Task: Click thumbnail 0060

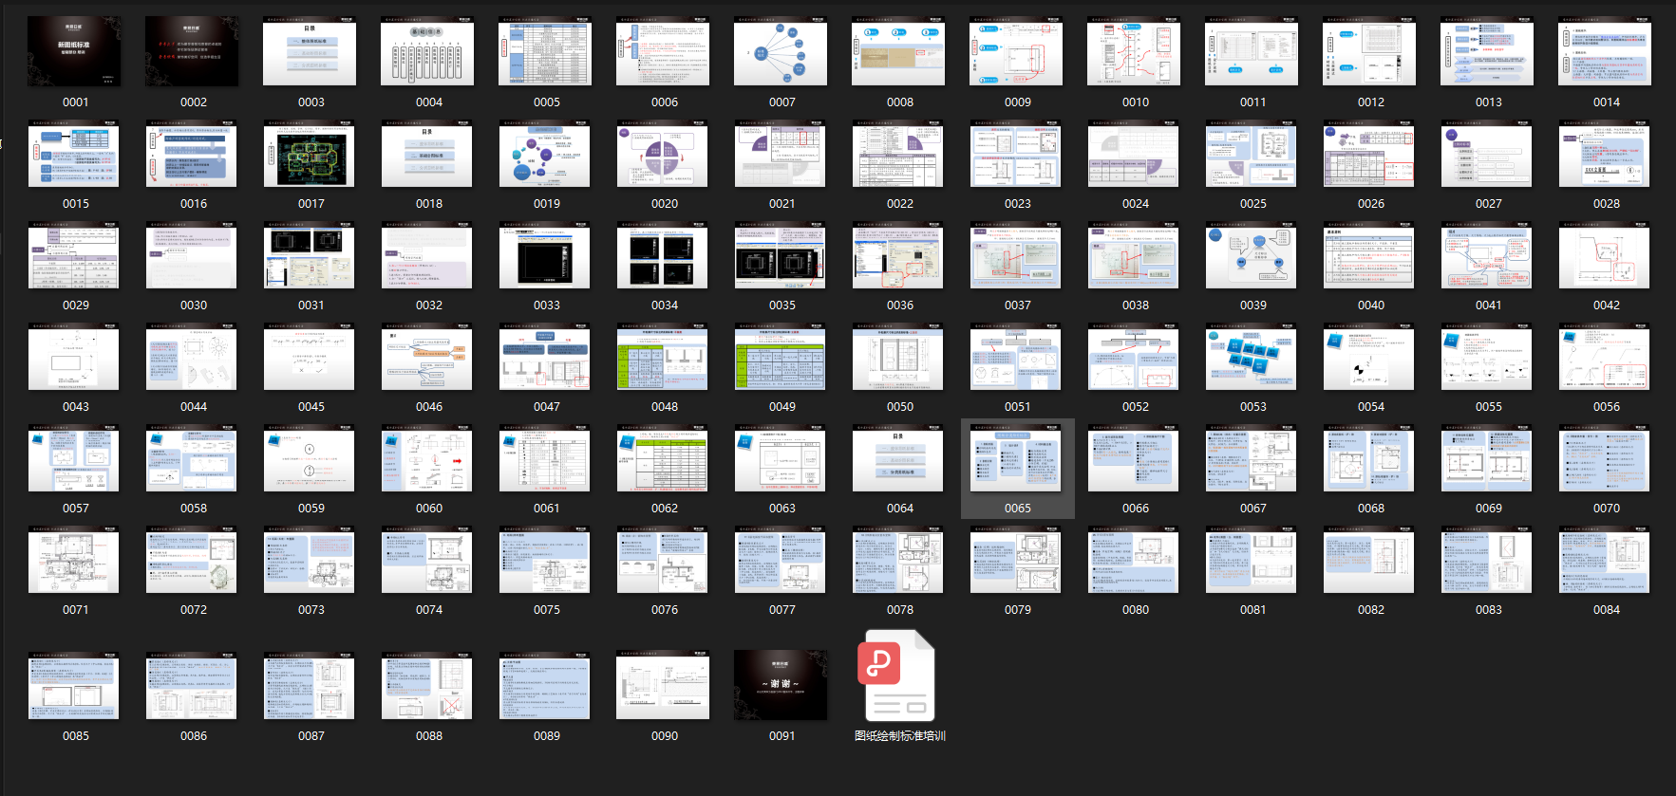Action: click(427, 458)
